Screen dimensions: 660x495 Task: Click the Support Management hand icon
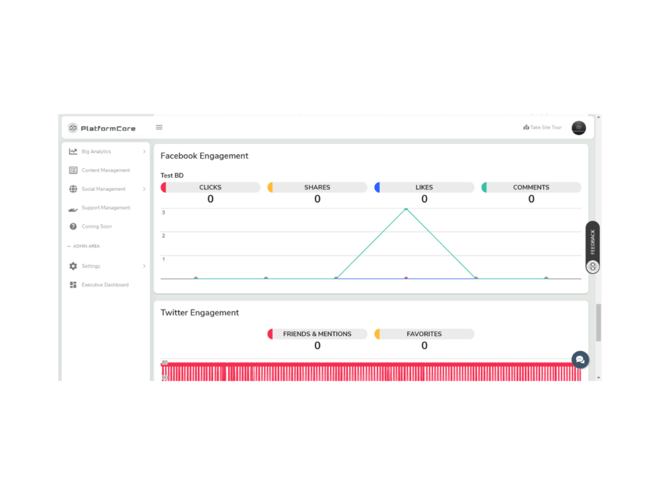[x=73, y=209]
